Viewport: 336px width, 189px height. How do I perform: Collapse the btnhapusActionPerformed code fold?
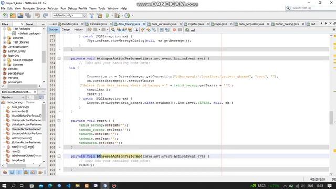[59, 58]
